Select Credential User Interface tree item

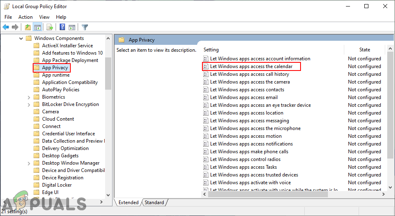pos(69,134)
